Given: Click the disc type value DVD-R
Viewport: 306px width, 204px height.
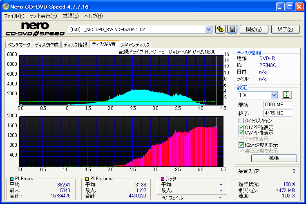Looking at the screenshot, I should point(267,58).
